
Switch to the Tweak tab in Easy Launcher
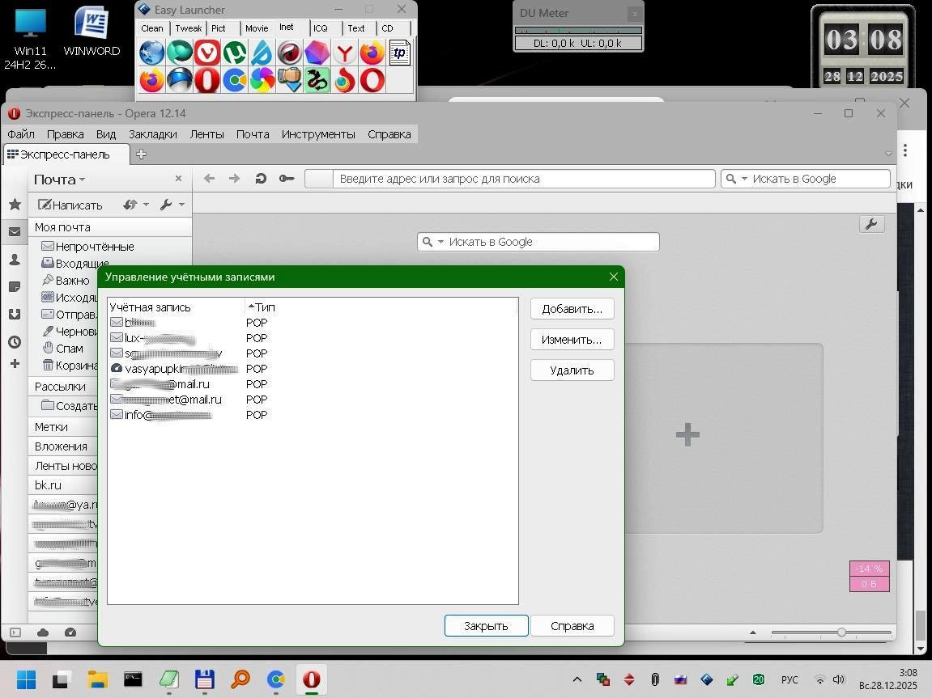point(188,28)
